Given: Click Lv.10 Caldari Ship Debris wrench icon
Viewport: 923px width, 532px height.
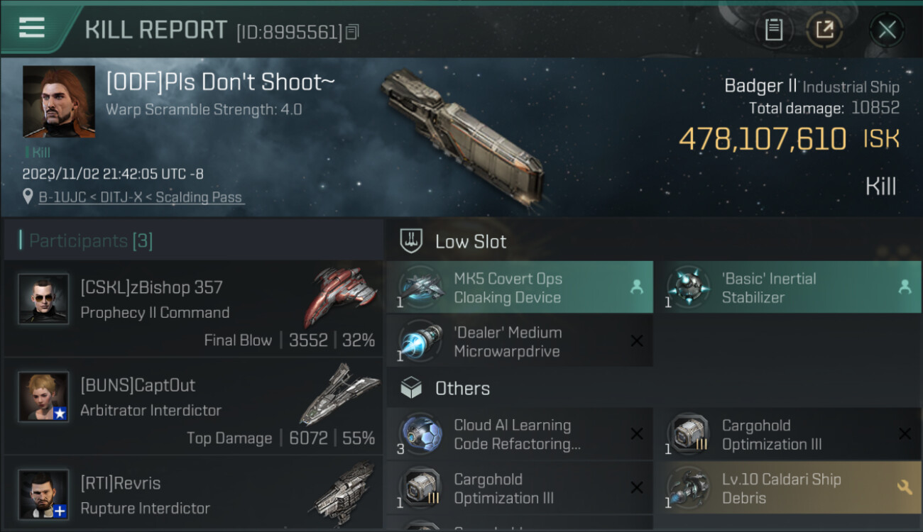Looking at the screenshot, I should tap(904, 487).
